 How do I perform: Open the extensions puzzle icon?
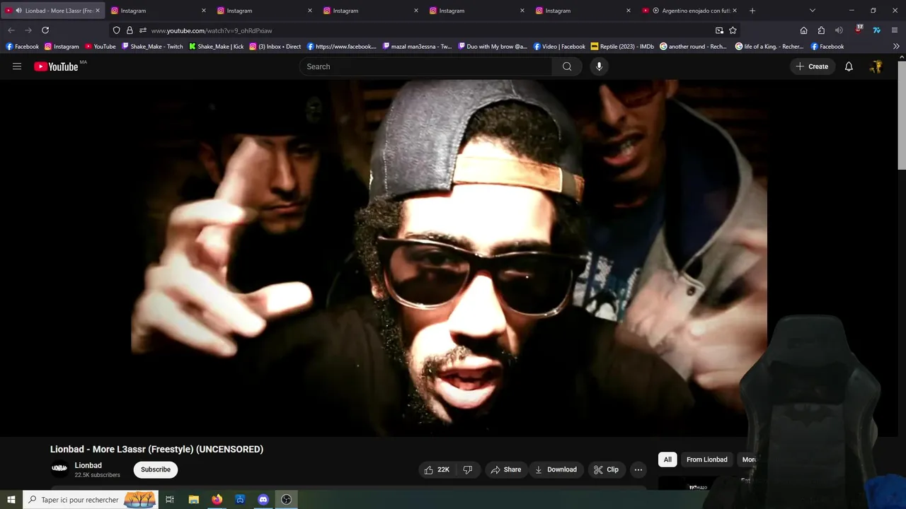pyautogui.click(x=821, y=30)
